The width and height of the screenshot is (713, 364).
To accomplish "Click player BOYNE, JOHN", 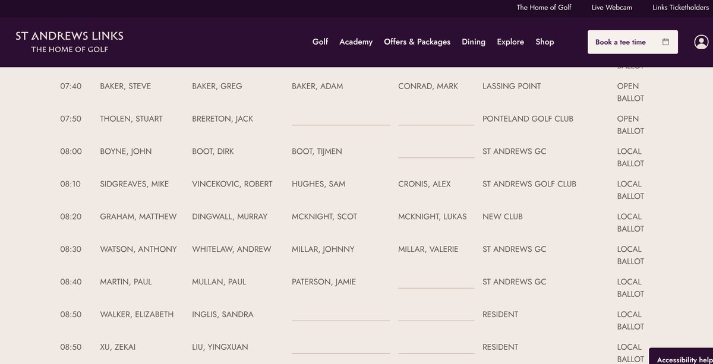I will pyautogui.click(x=125, y=151).
